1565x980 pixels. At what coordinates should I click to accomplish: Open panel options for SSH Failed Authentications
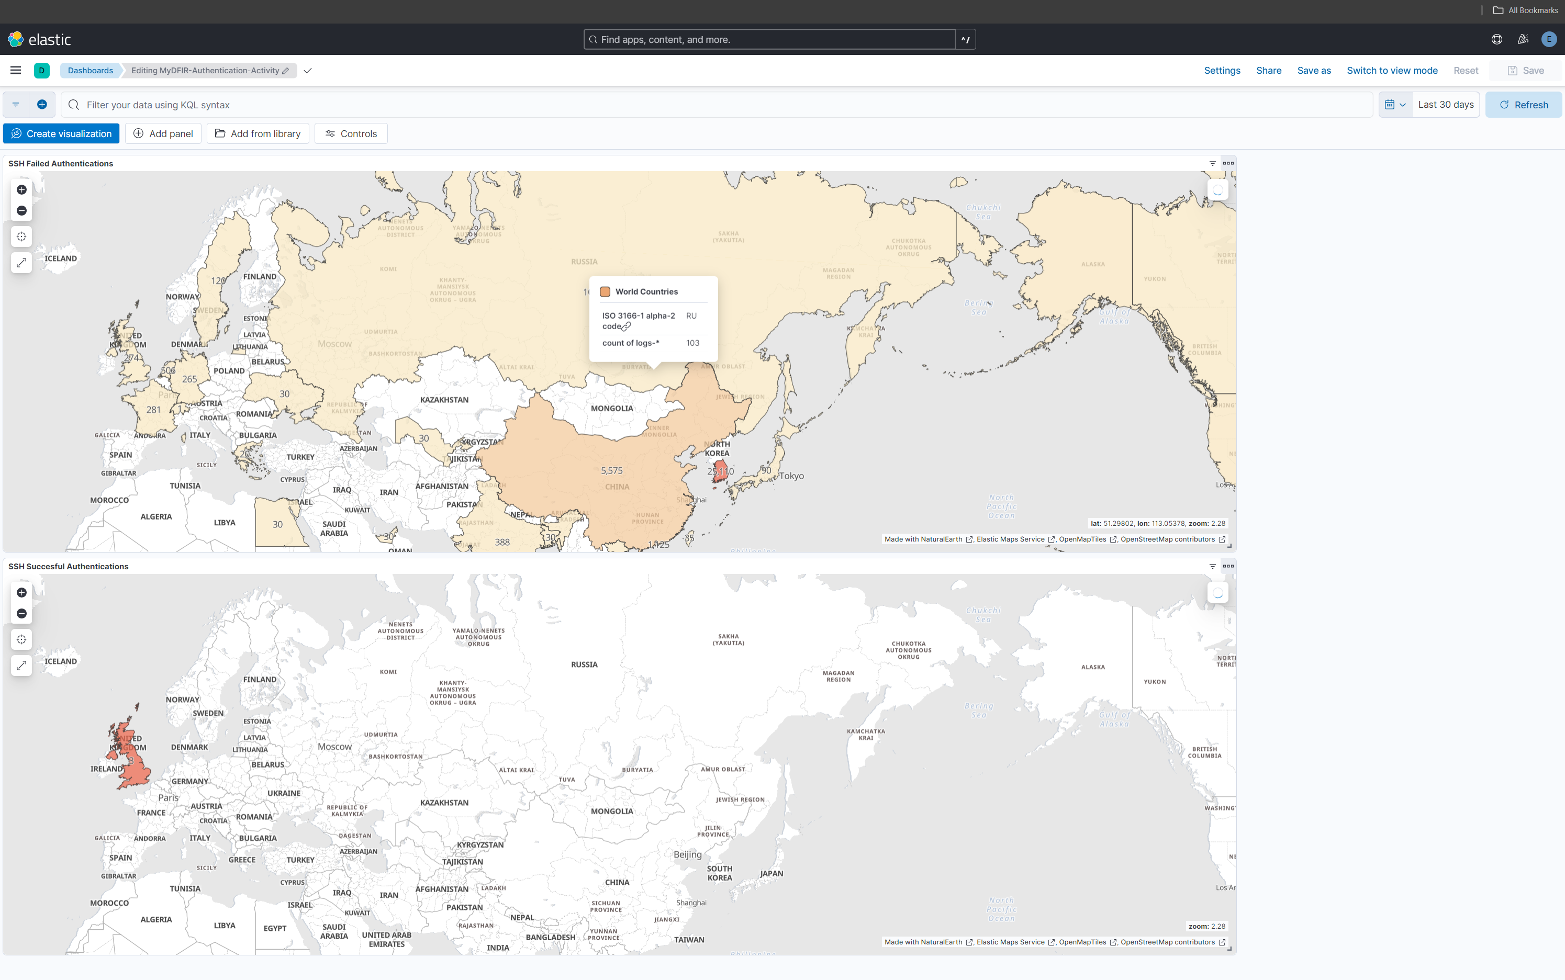click(x=1228, y=163)
